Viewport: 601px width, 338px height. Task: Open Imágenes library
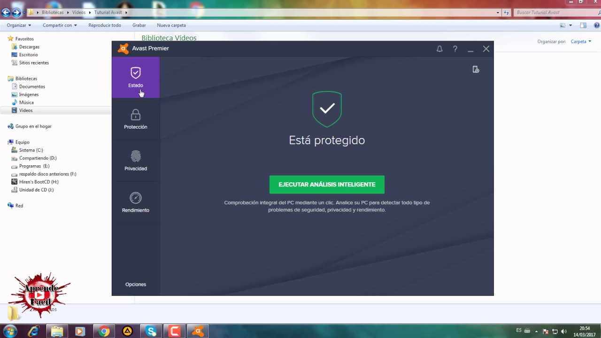pyautogui.click(x=29, y=95)
